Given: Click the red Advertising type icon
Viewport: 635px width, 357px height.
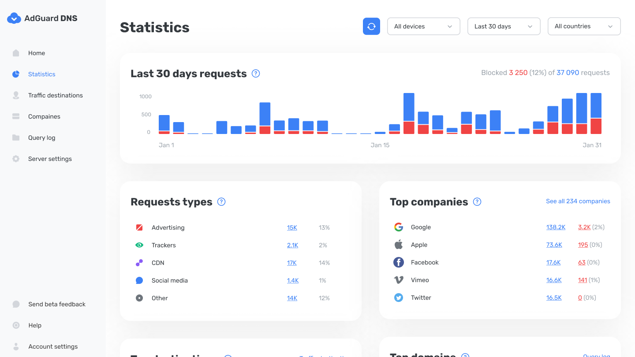Looking at the screenshot, I should 139,227.
